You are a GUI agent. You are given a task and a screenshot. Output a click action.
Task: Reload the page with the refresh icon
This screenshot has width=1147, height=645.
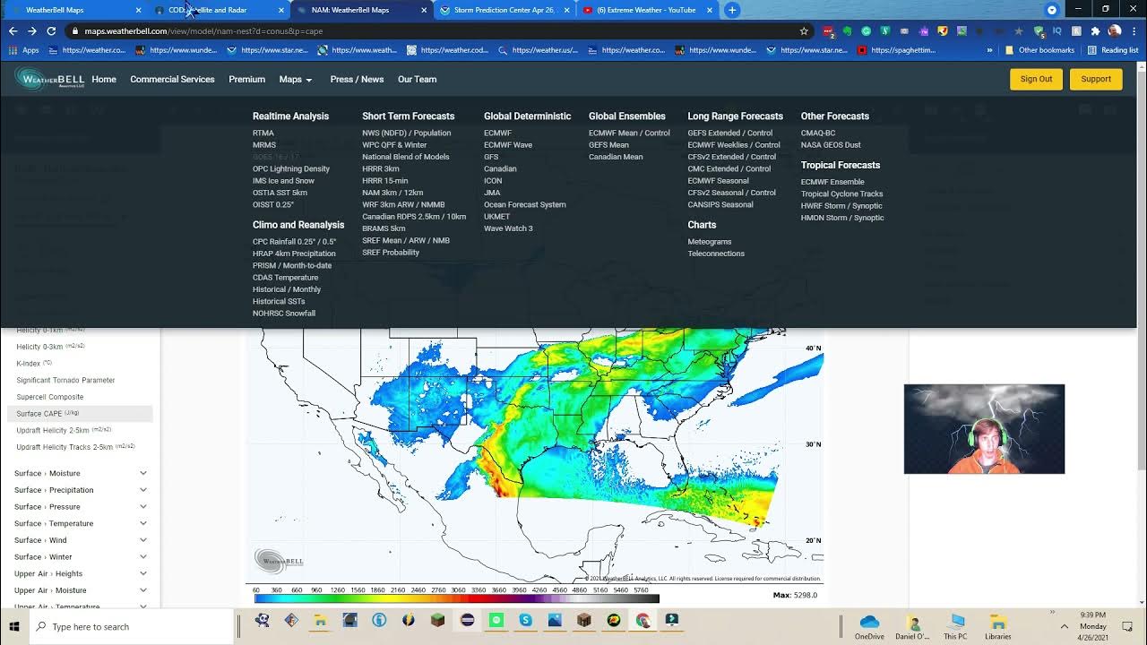pos(51,30)
